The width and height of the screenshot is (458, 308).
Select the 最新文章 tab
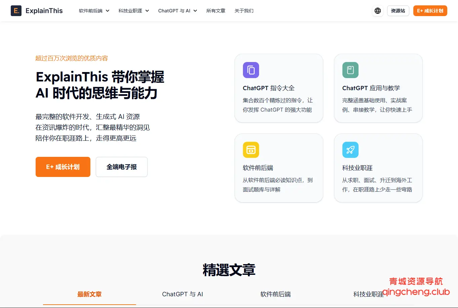[x=89, y=294]
